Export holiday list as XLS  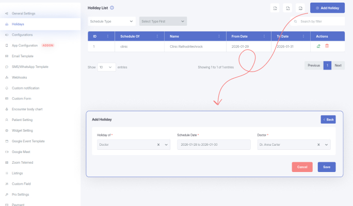coord(287,8)
